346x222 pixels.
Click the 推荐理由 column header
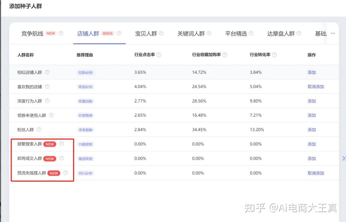(x=85, y=55)
